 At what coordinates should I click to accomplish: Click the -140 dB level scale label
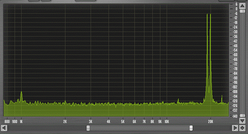[x=235, y=116]
